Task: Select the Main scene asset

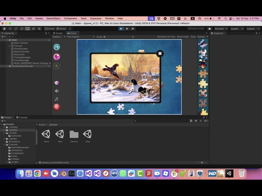Action: 60,136
